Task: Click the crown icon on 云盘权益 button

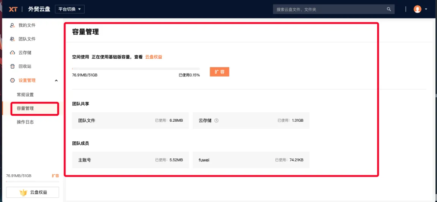Action: 24,193
